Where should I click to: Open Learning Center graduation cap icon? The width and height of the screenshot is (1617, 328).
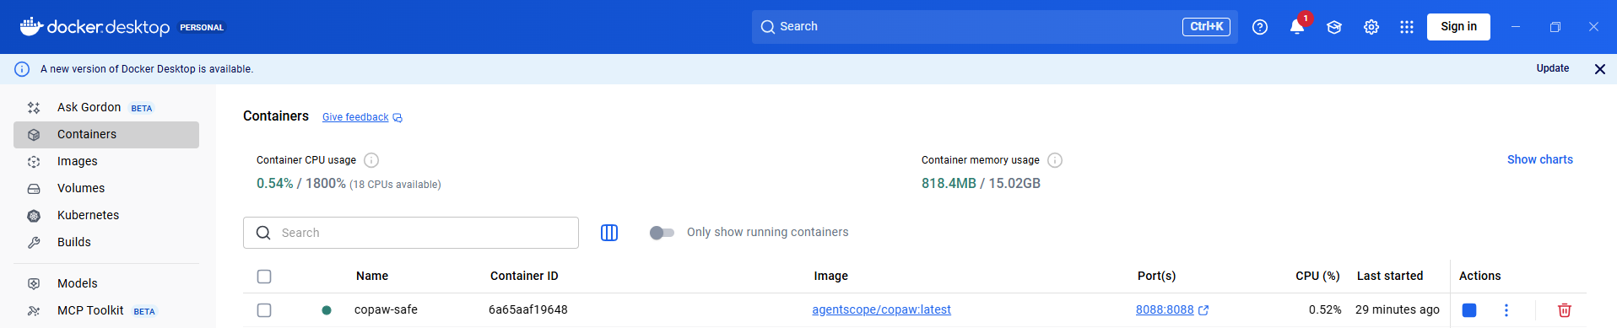click(1334, 27)
